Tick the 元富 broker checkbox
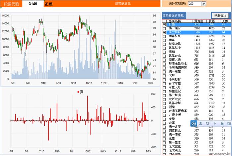232x156 pixels. pos(164,40)
